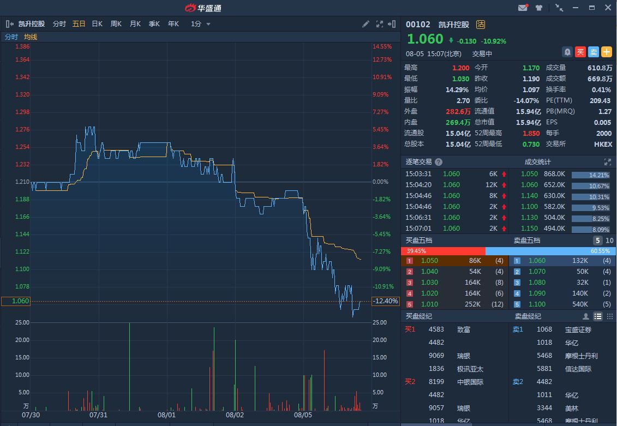The width and height of the screenshot is (617, 426).
Task: Switch to 日K daily candlestick tab
Action: coord(97,24)
